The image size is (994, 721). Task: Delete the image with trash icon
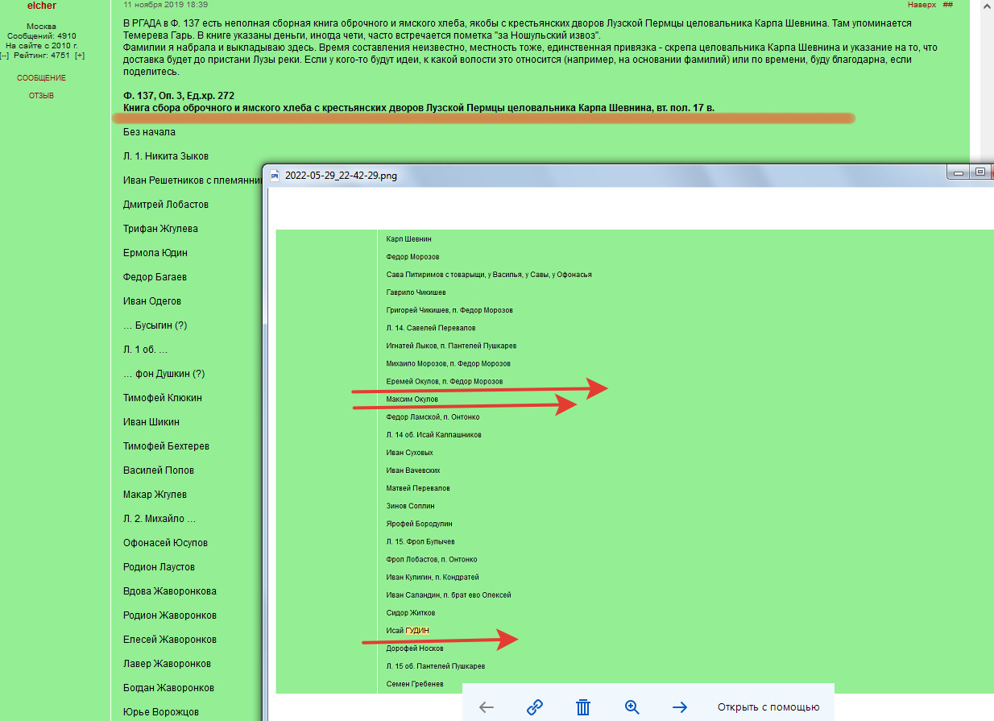(583, 707)
